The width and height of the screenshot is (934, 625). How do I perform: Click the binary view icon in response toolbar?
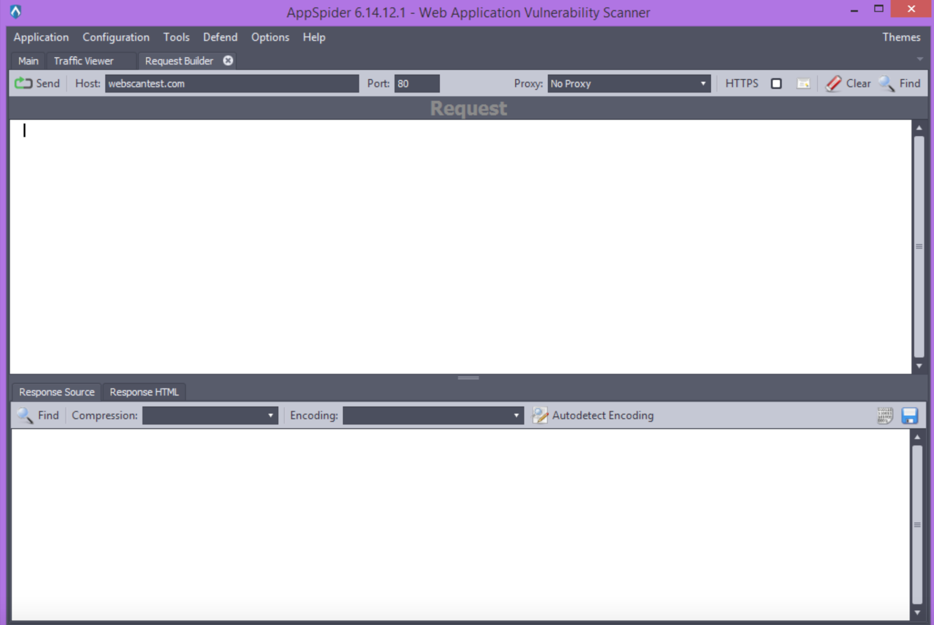(885, 415)
